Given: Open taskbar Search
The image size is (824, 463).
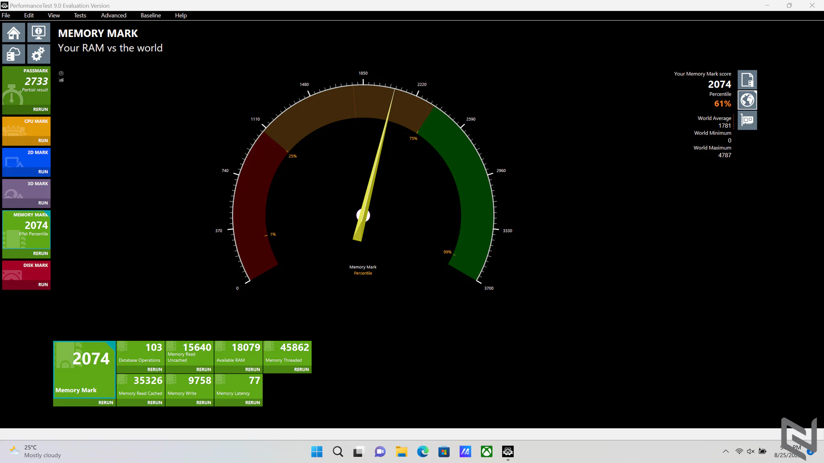Looking at the screenshot, I should point(338,452).
